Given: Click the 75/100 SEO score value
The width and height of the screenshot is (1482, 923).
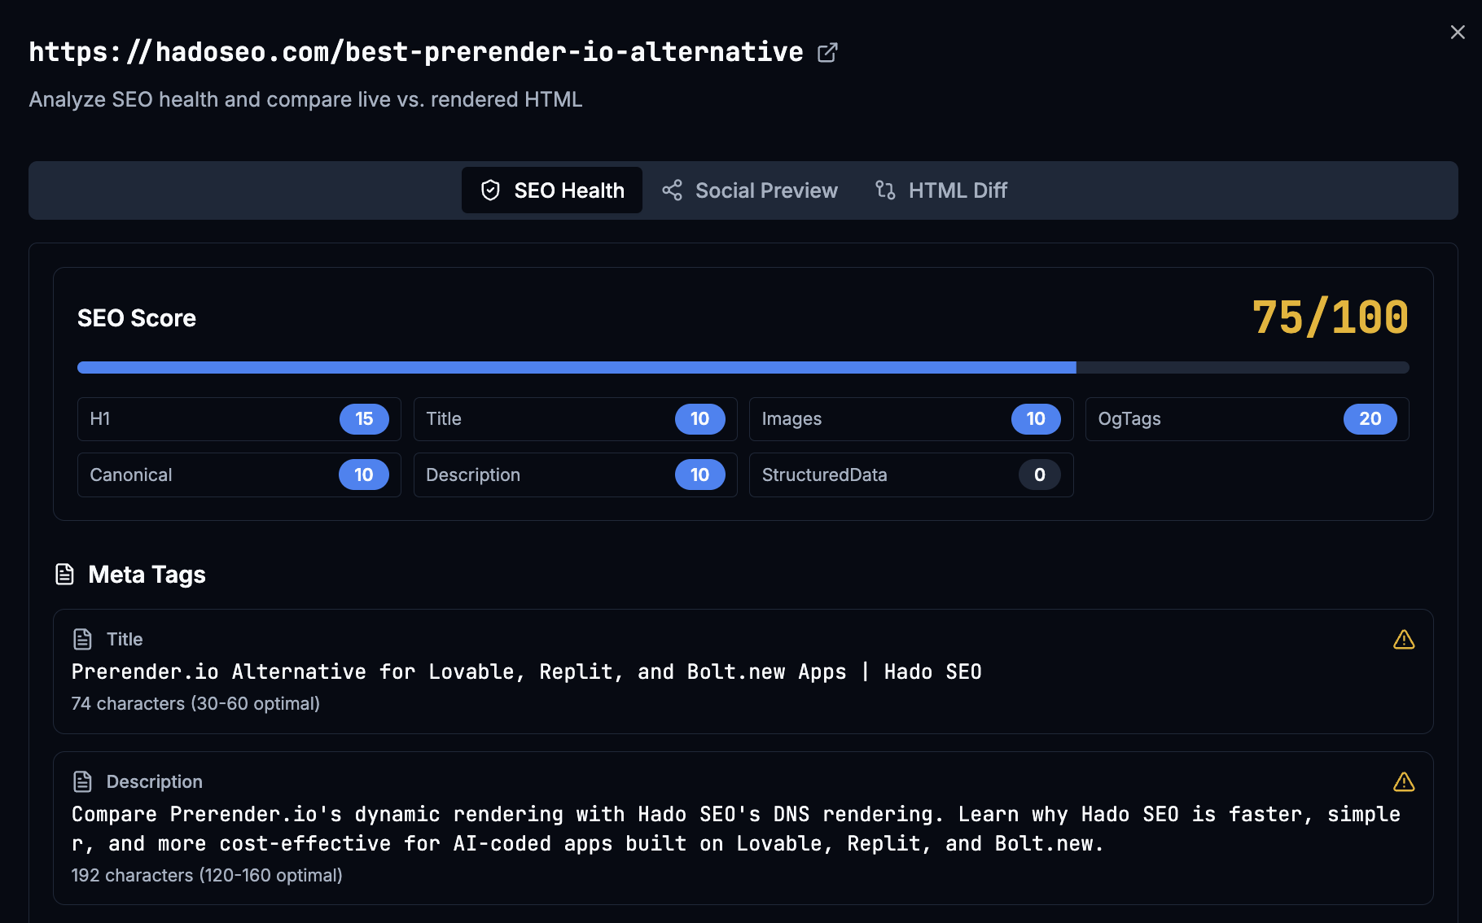Looking at the screenshot, I should click(x=1331, y=317).
